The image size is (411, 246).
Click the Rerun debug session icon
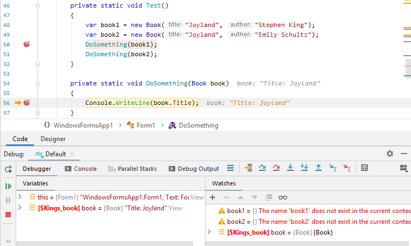[x=8, y=169]
